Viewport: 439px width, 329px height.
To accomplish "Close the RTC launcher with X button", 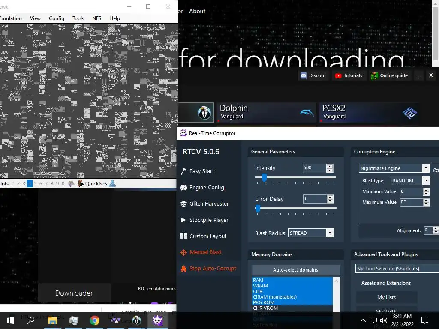I will coord(431,75).
